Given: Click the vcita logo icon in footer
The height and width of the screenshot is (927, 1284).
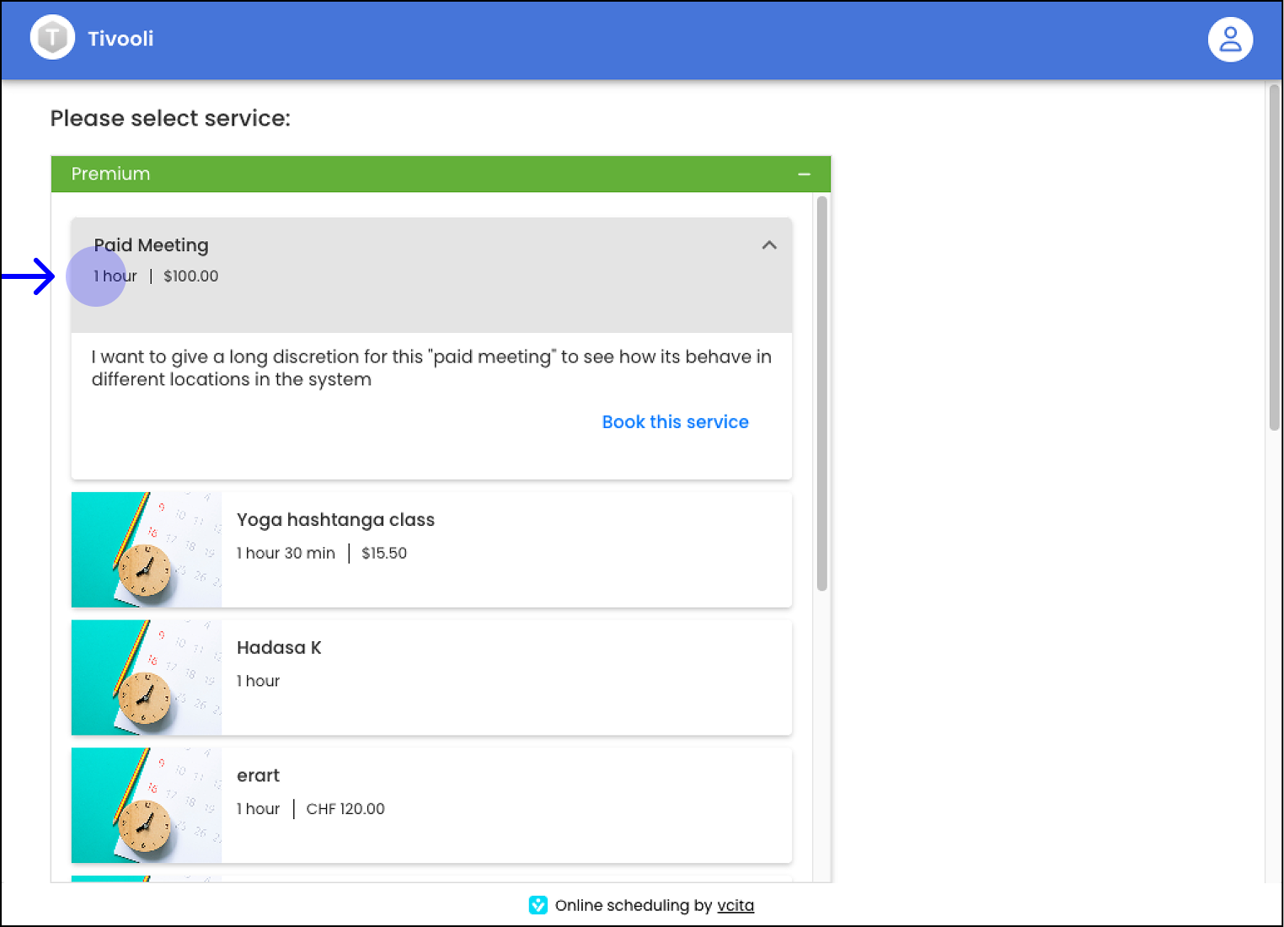Looking at the screenshot, I should pos(538,905).
